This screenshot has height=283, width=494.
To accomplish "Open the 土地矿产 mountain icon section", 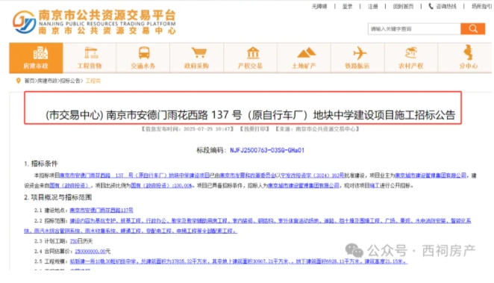I will click(304, 57).
